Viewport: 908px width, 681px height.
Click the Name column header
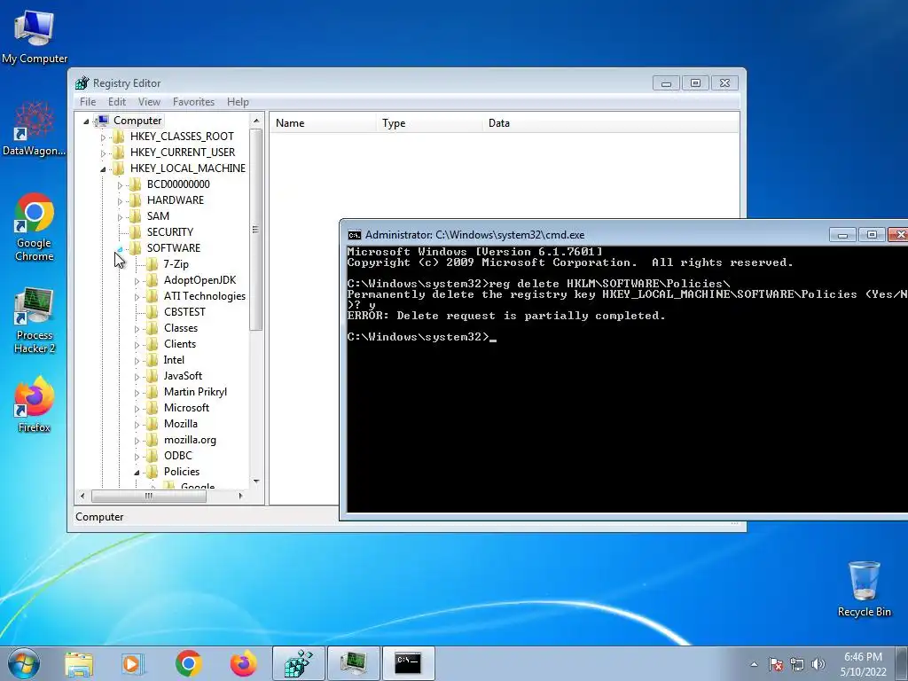(323, 123)
